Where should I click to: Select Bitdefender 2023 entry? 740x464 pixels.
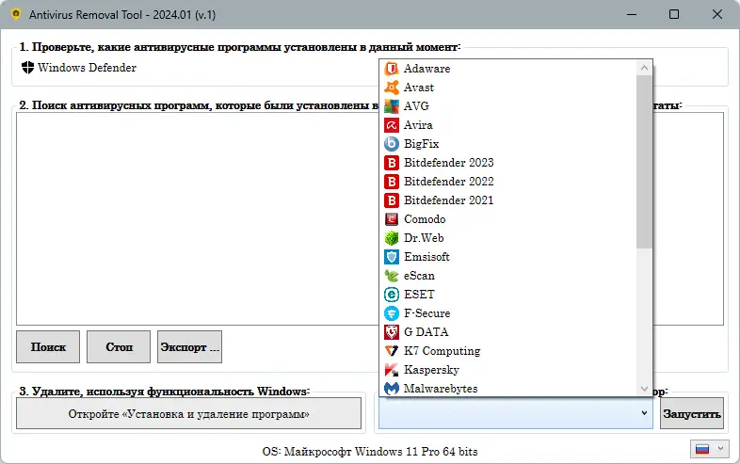coord(507,163)
